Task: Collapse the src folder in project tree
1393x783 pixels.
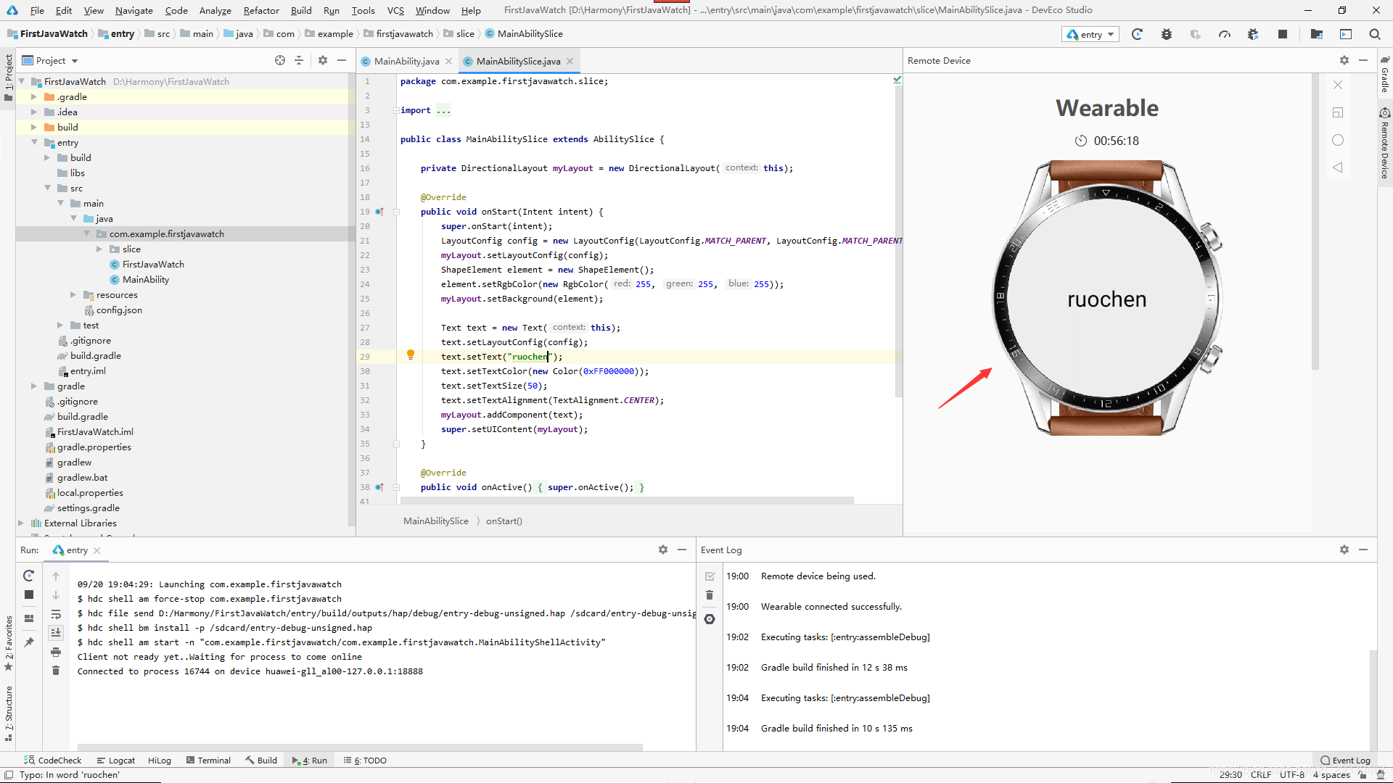Action: pos(48,188)
